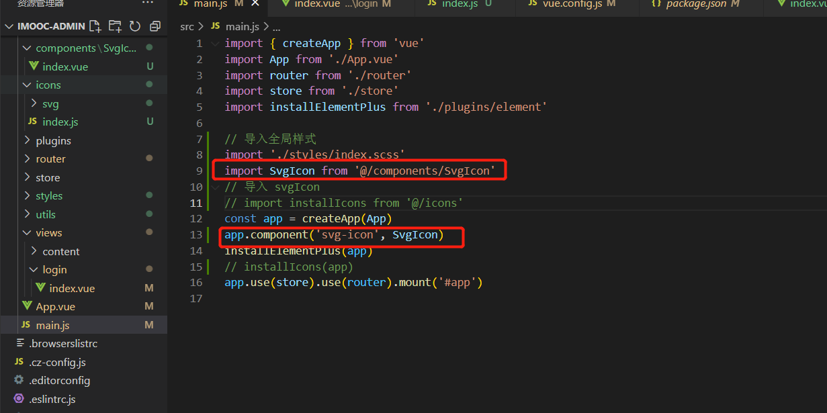Expand the content folder under views
The height and width of the screenshot is (413, 827).
pos(34,251)
